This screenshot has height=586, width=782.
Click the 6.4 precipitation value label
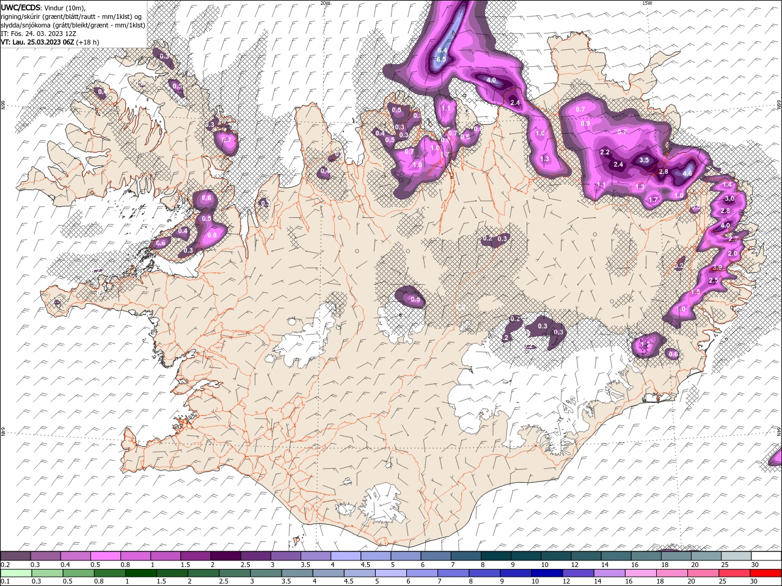tap(443, 50)
